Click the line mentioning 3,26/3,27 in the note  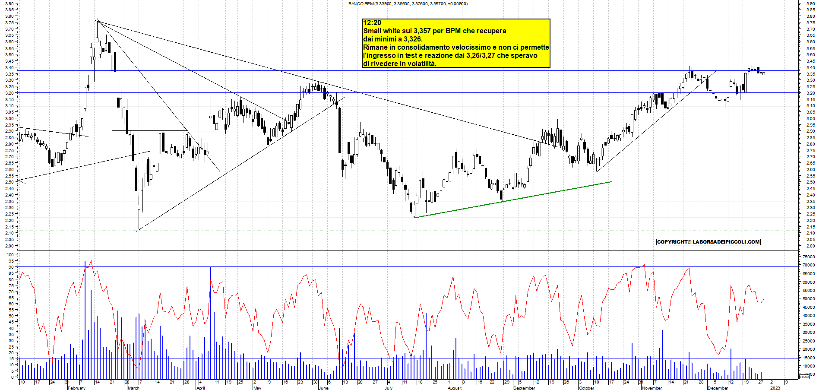(x=450, y=55)
